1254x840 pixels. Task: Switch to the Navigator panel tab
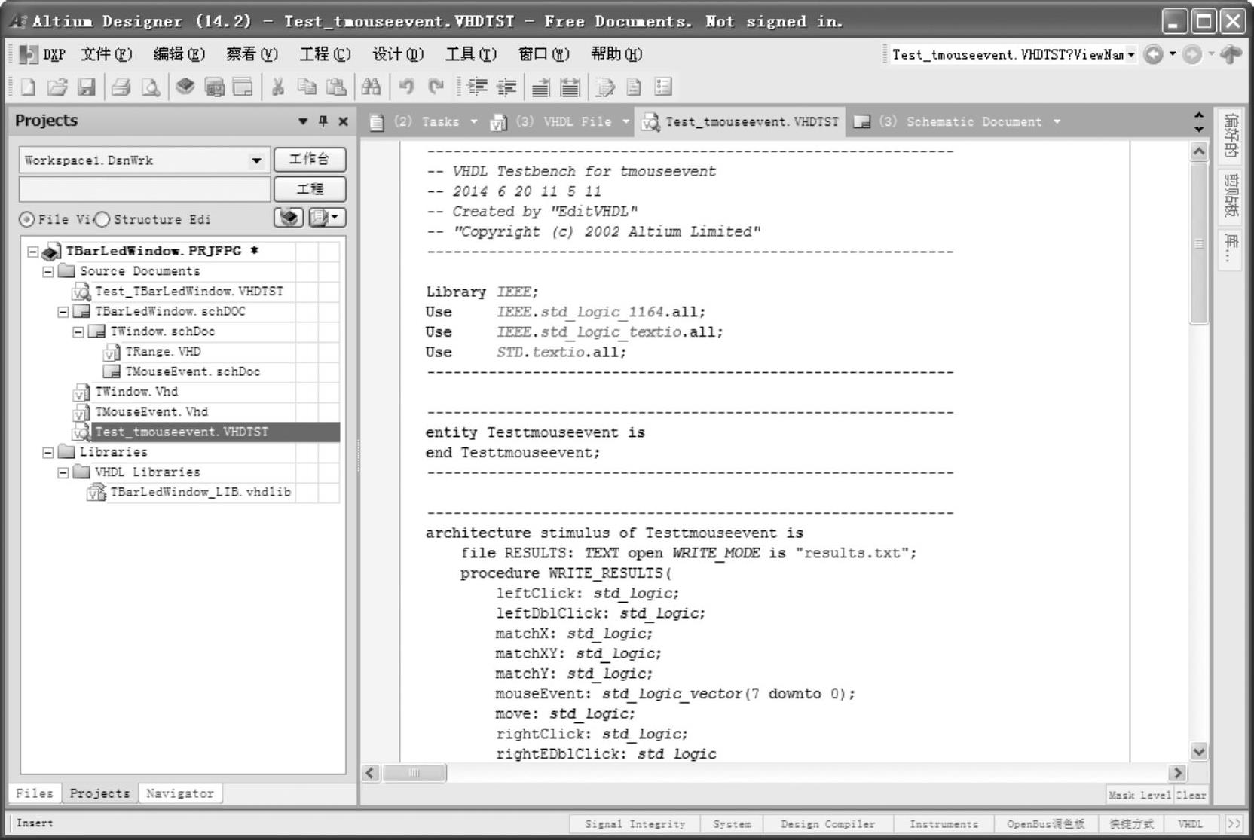point(180,793)
